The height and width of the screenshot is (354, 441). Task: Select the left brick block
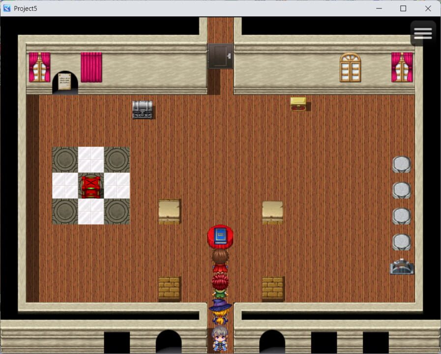169,288
